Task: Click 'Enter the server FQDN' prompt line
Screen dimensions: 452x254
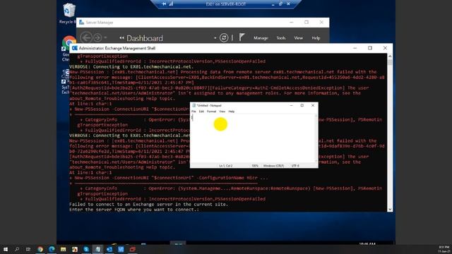Action: point(134,210)
